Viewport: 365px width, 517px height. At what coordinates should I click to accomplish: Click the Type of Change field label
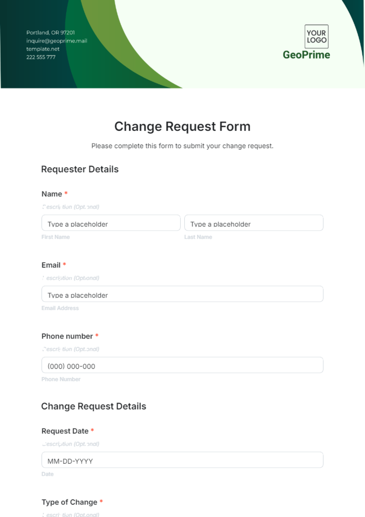point(70,502)
